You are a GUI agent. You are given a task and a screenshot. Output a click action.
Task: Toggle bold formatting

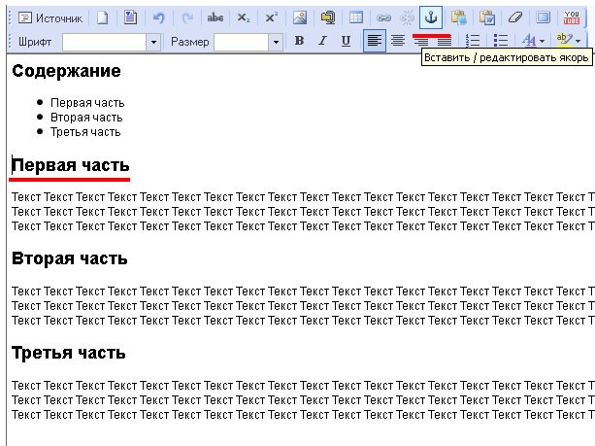coord(299,40)
